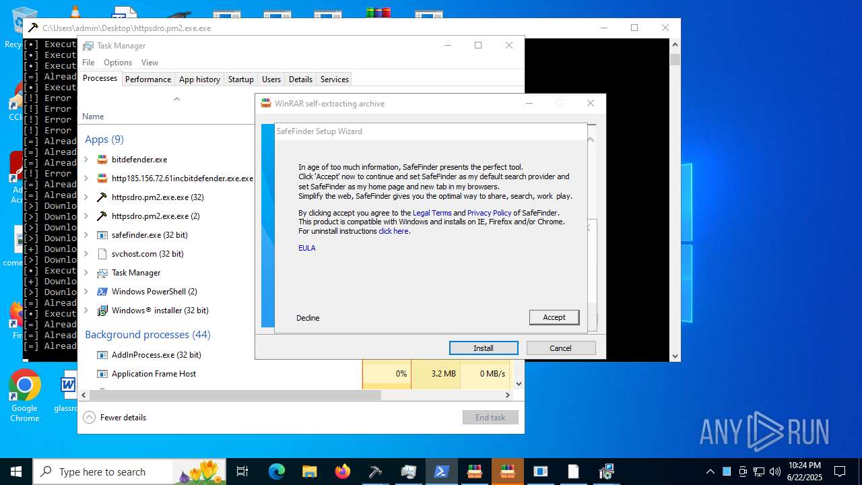The image size is (862, 485).
Task: Click the safefinder.exe (32 bit) process icon
Action: click(102, 235)
